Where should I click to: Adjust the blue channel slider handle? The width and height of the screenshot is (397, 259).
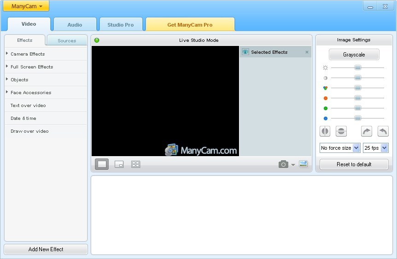point(358,118)
